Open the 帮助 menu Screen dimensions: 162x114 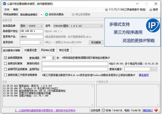coord(16,10)
